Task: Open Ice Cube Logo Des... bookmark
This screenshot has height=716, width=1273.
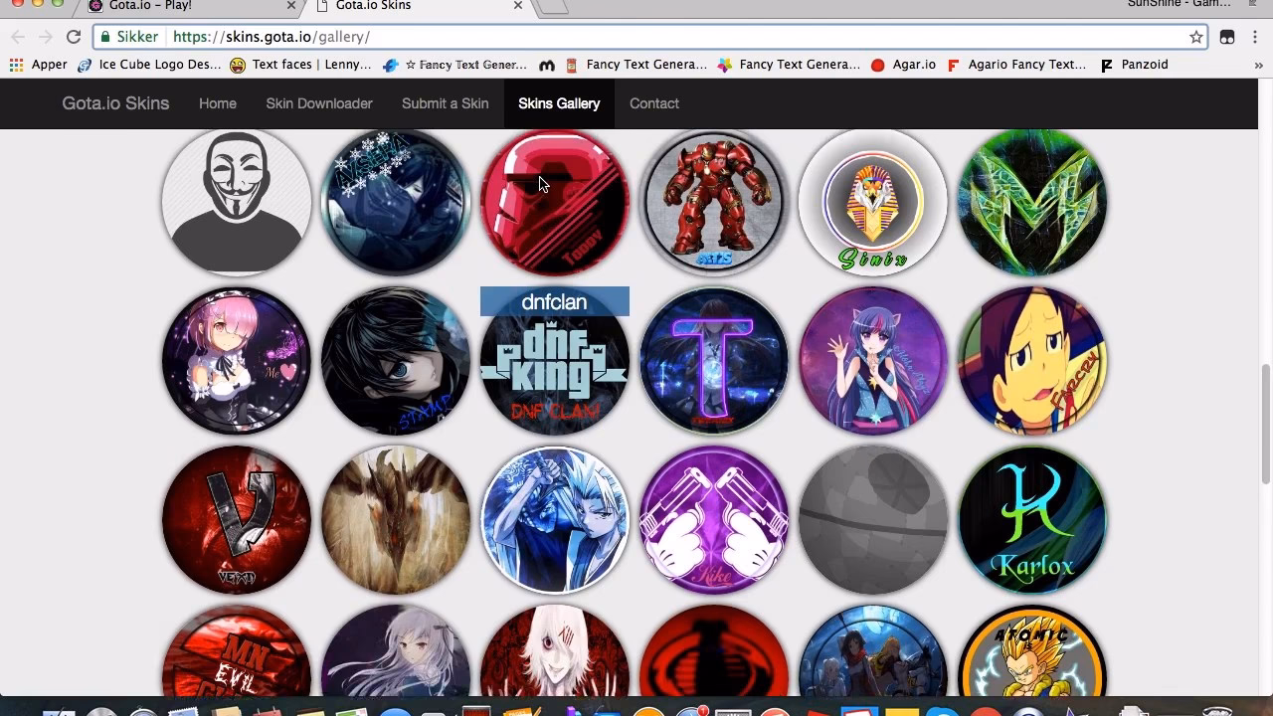Action: [149, 65]
